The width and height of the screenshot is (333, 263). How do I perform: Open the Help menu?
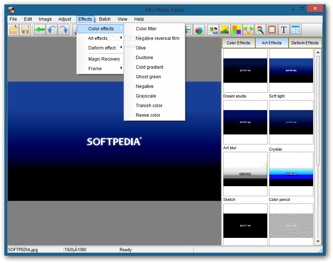pos(139,19)
